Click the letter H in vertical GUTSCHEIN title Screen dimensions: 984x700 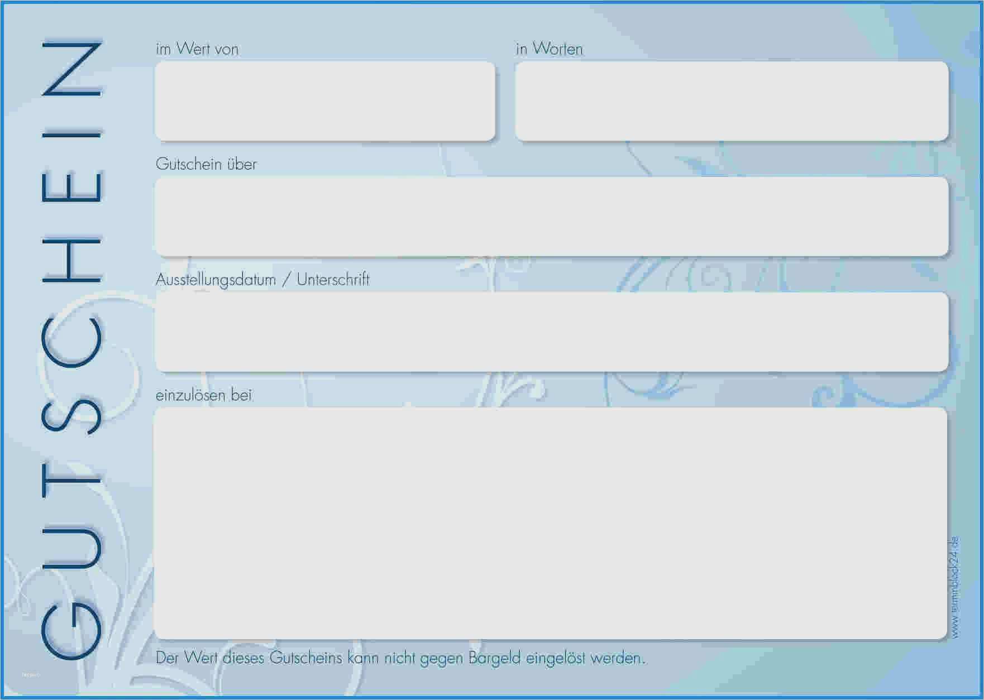pyautogui.click(x=71, y=260)
